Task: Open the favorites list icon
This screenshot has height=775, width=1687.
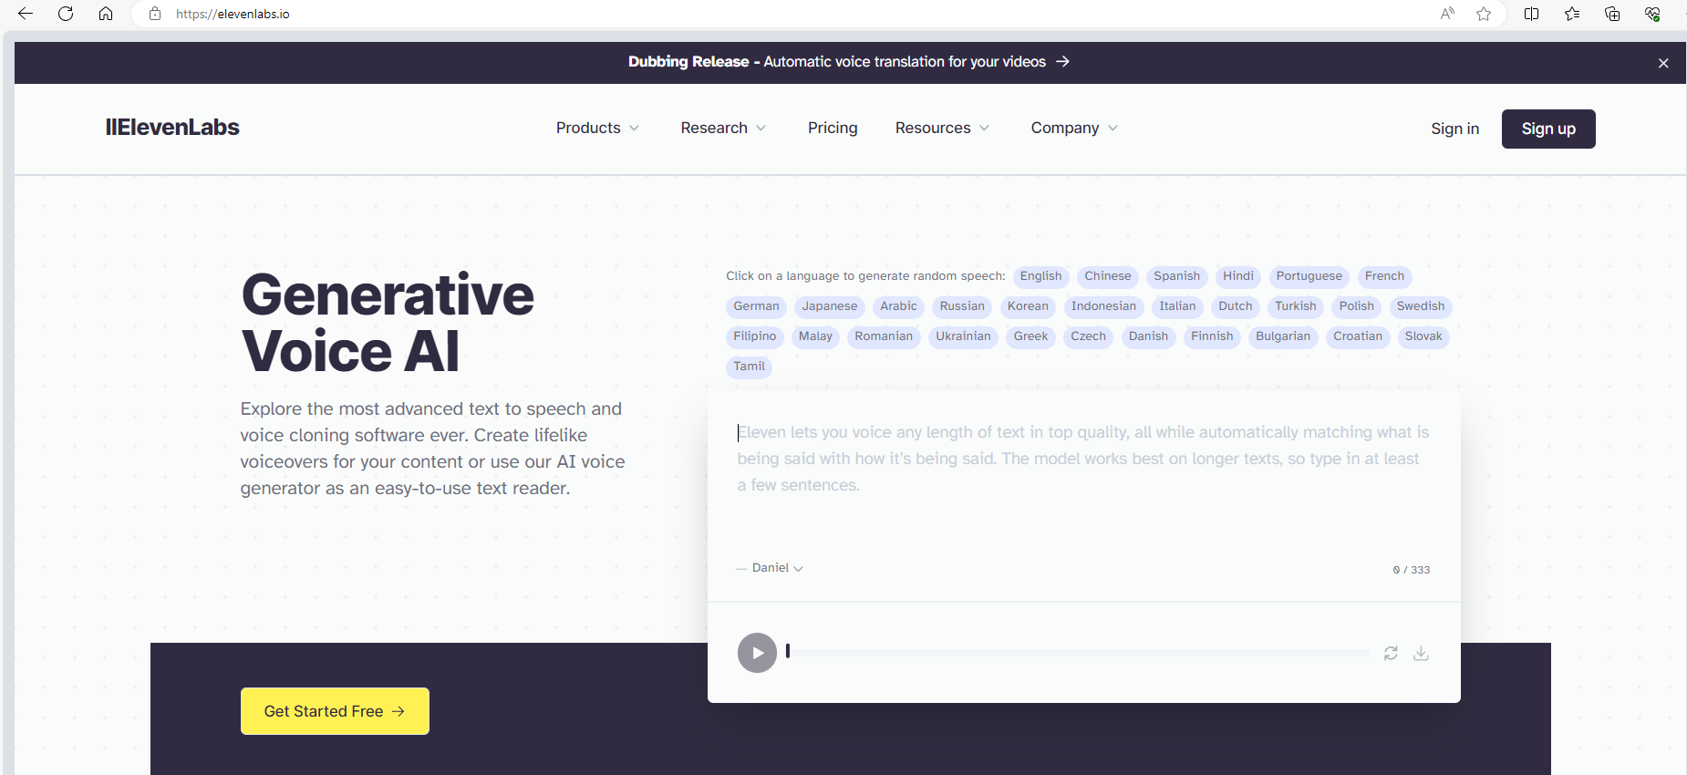Action: 1572,14
